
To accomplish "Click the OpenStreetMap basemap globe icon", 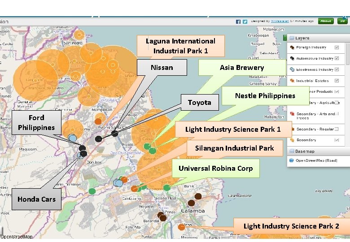I will [x=291, y=160].
